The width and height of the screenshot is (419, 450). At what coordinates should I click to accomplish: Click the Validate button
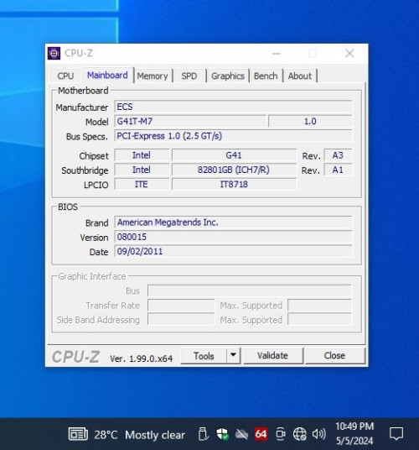[x=272, y=356]
